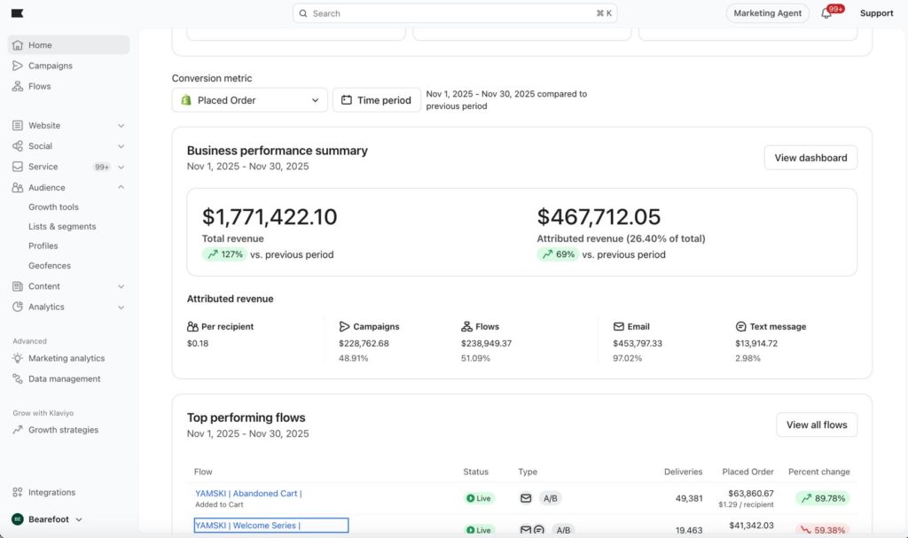This screenshot has height=538, width=908.
Task: Expand the Analytics sidebar section
Action: pos(121,307)
